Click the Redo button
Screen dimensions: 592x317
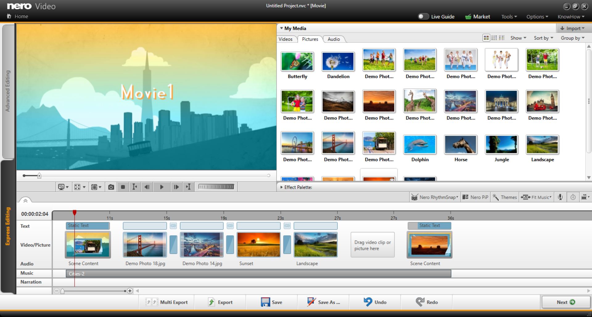tap(427, 302)
